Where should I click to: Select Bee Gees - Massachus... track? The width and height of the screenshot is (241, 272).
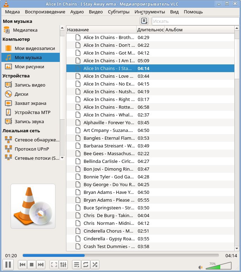pos(150,153)
